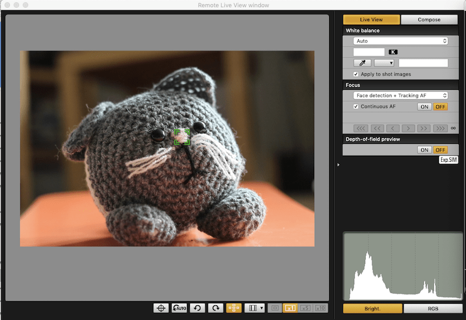
Task: Click the aspect ratio frame icon
Action: coord(252,308)
